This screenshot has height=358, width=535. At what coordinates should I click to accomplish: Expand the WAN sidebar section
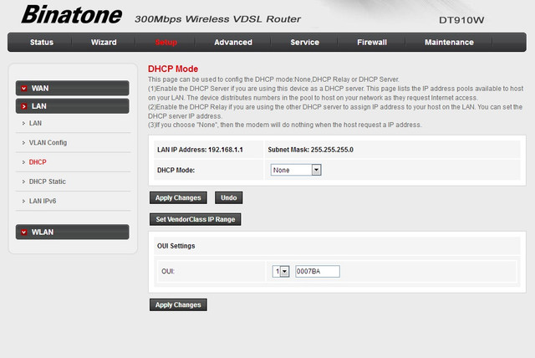[72, 88]
